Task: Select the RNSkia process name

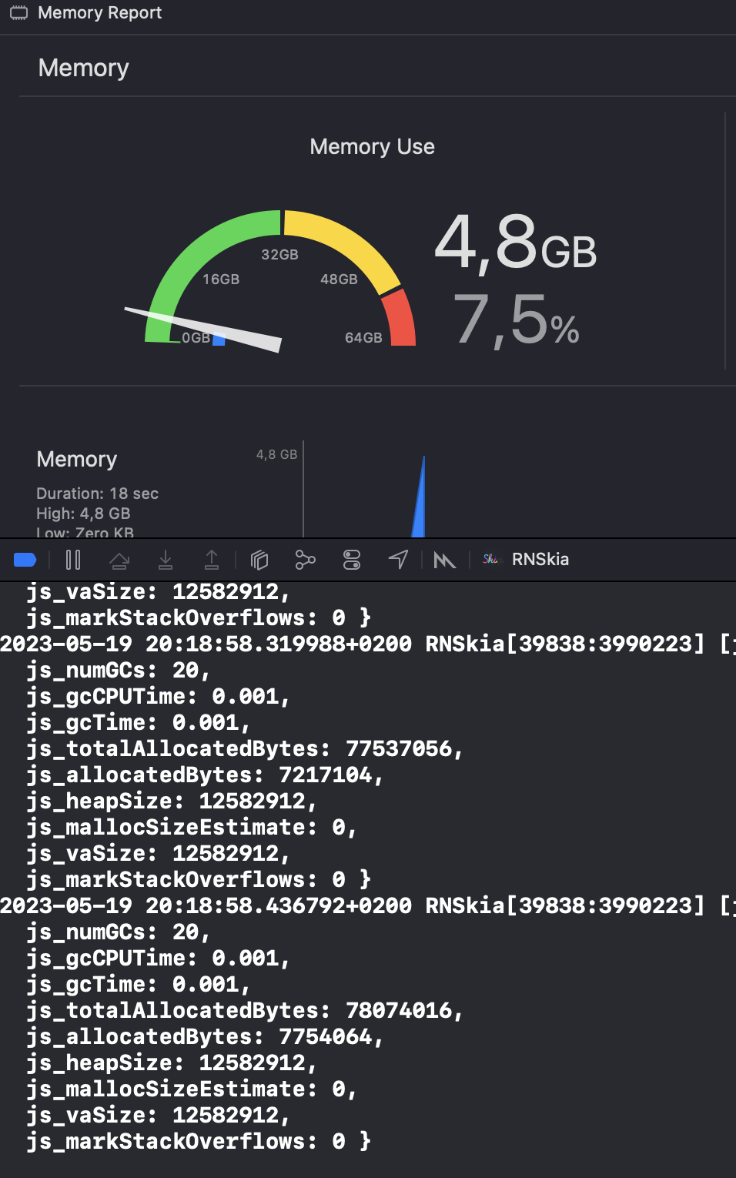Action: tap(540, 559)
